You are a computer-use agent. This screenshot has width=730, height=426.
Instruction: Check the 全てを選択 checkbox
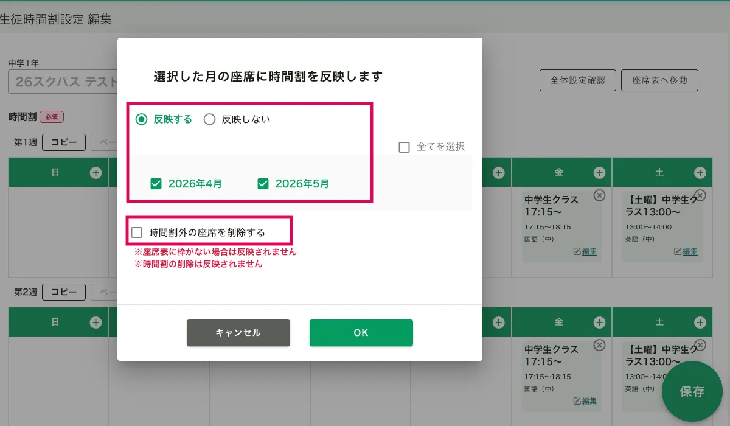point(404,147)
